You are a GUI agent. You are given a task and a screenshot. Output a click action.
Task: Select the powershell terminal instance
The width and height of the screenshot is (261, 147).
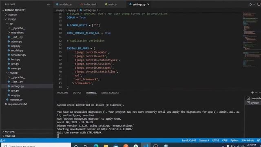point(254,98)
